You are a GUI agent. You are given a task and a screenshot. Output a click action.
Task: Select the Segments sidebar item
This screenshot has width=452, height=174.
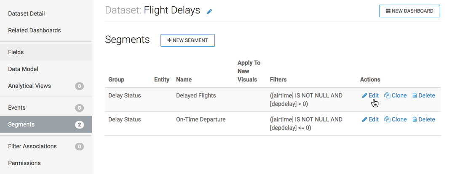pos(21,124)
